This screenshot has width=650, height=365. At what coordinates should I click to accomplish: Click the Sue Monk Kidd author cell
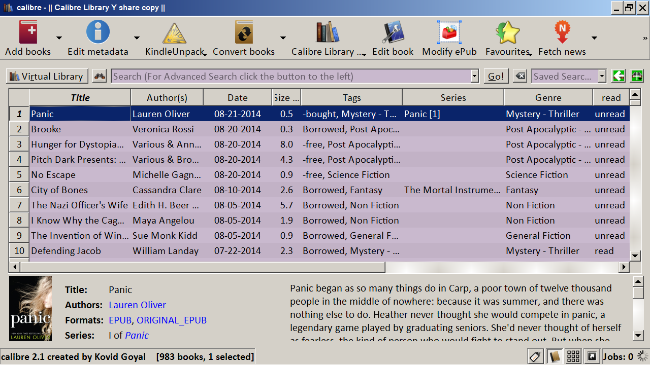pos(167,236)
